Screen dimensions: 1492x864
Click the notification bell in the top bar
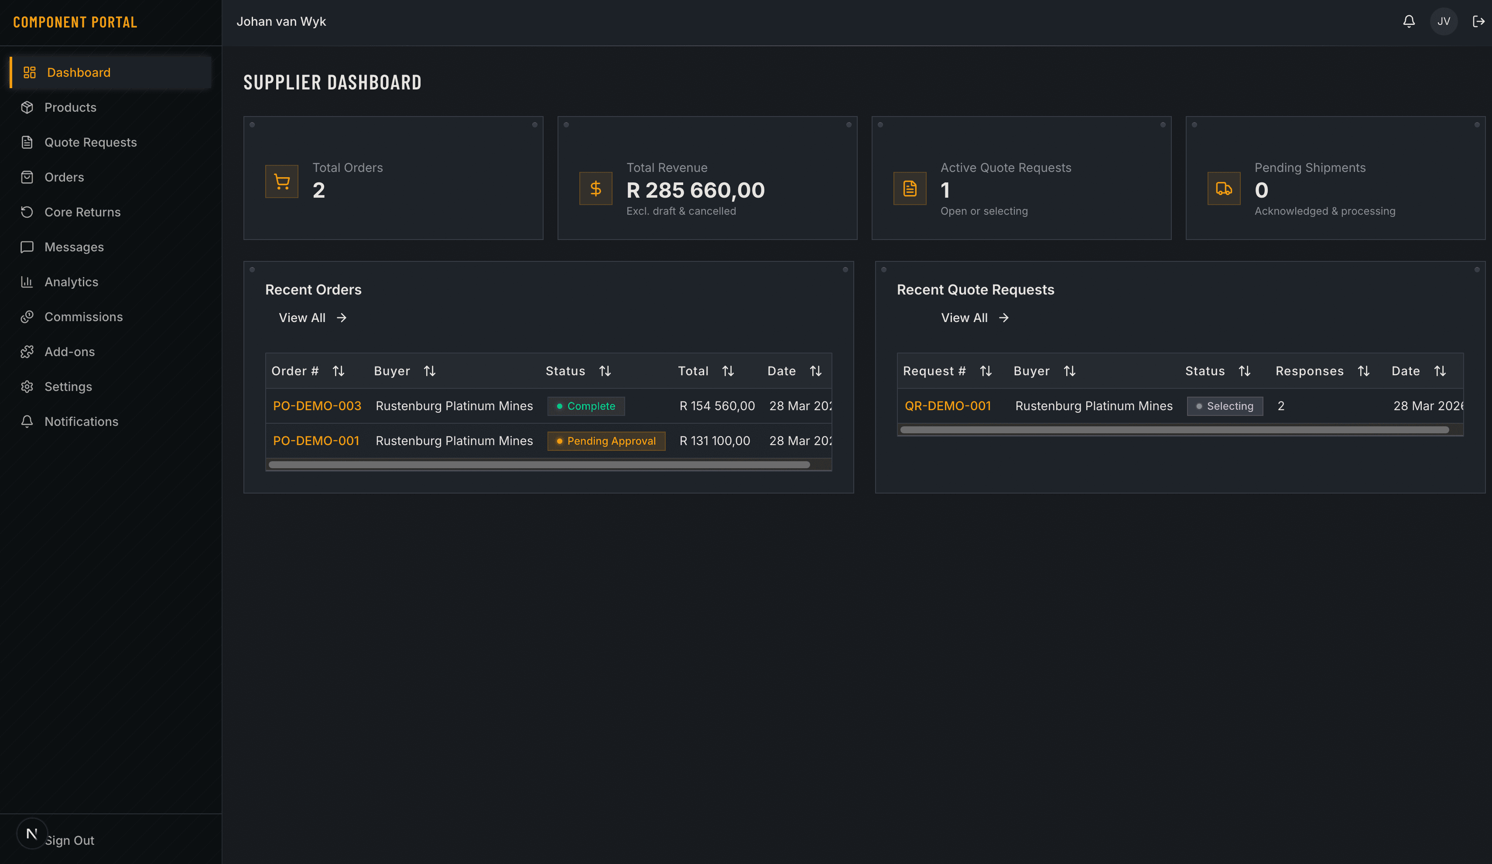[x=1409, y=21]
